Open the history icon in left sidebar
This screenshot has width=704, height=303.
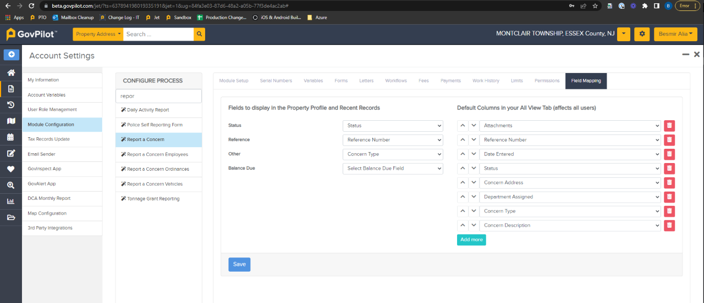[11, 105]
